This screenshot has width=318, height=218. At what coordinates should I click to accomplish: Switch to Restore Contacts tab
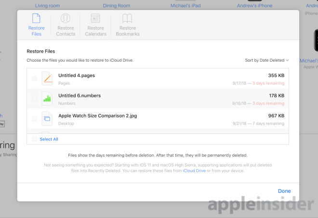point(66,25)
